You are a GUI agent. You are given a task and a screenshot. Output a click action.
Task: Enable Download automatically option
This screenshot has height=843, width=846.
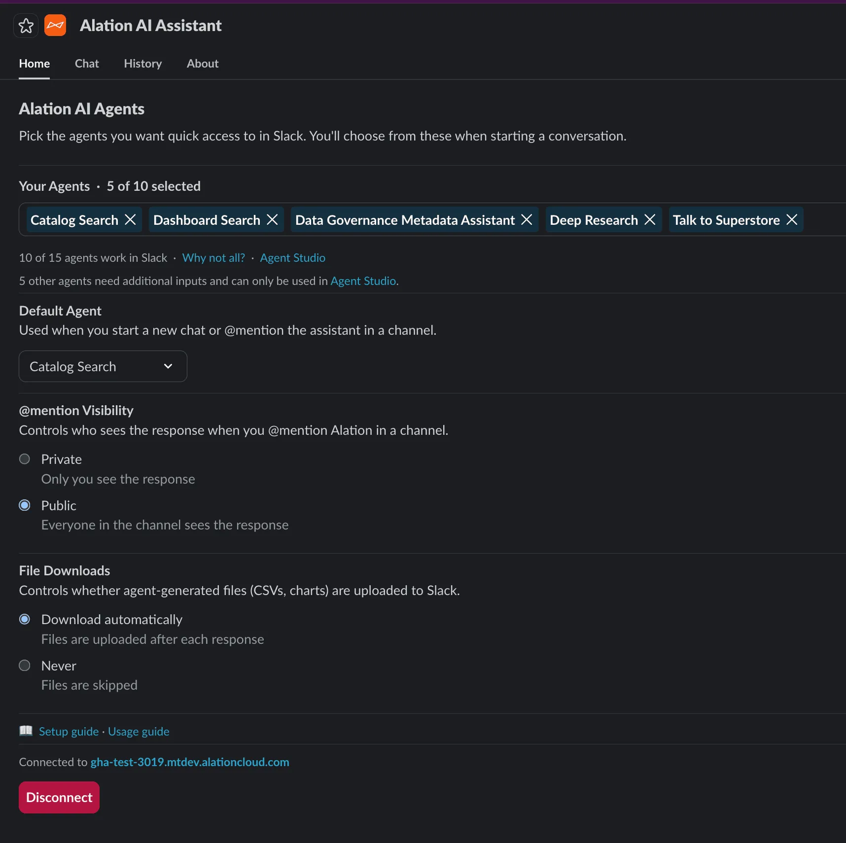(x=25, y=619)
